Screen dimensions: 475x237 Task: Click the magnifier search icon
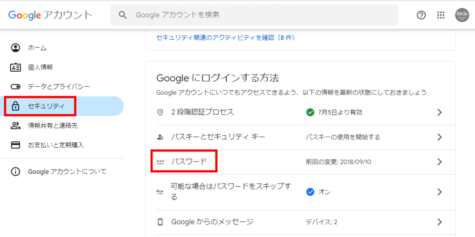tap(123, 15)
